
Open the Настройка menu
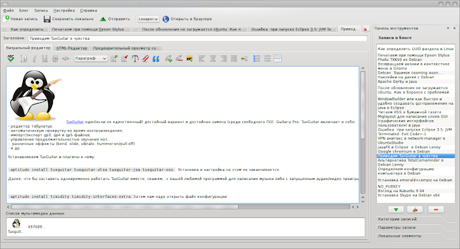coord(64,10)
